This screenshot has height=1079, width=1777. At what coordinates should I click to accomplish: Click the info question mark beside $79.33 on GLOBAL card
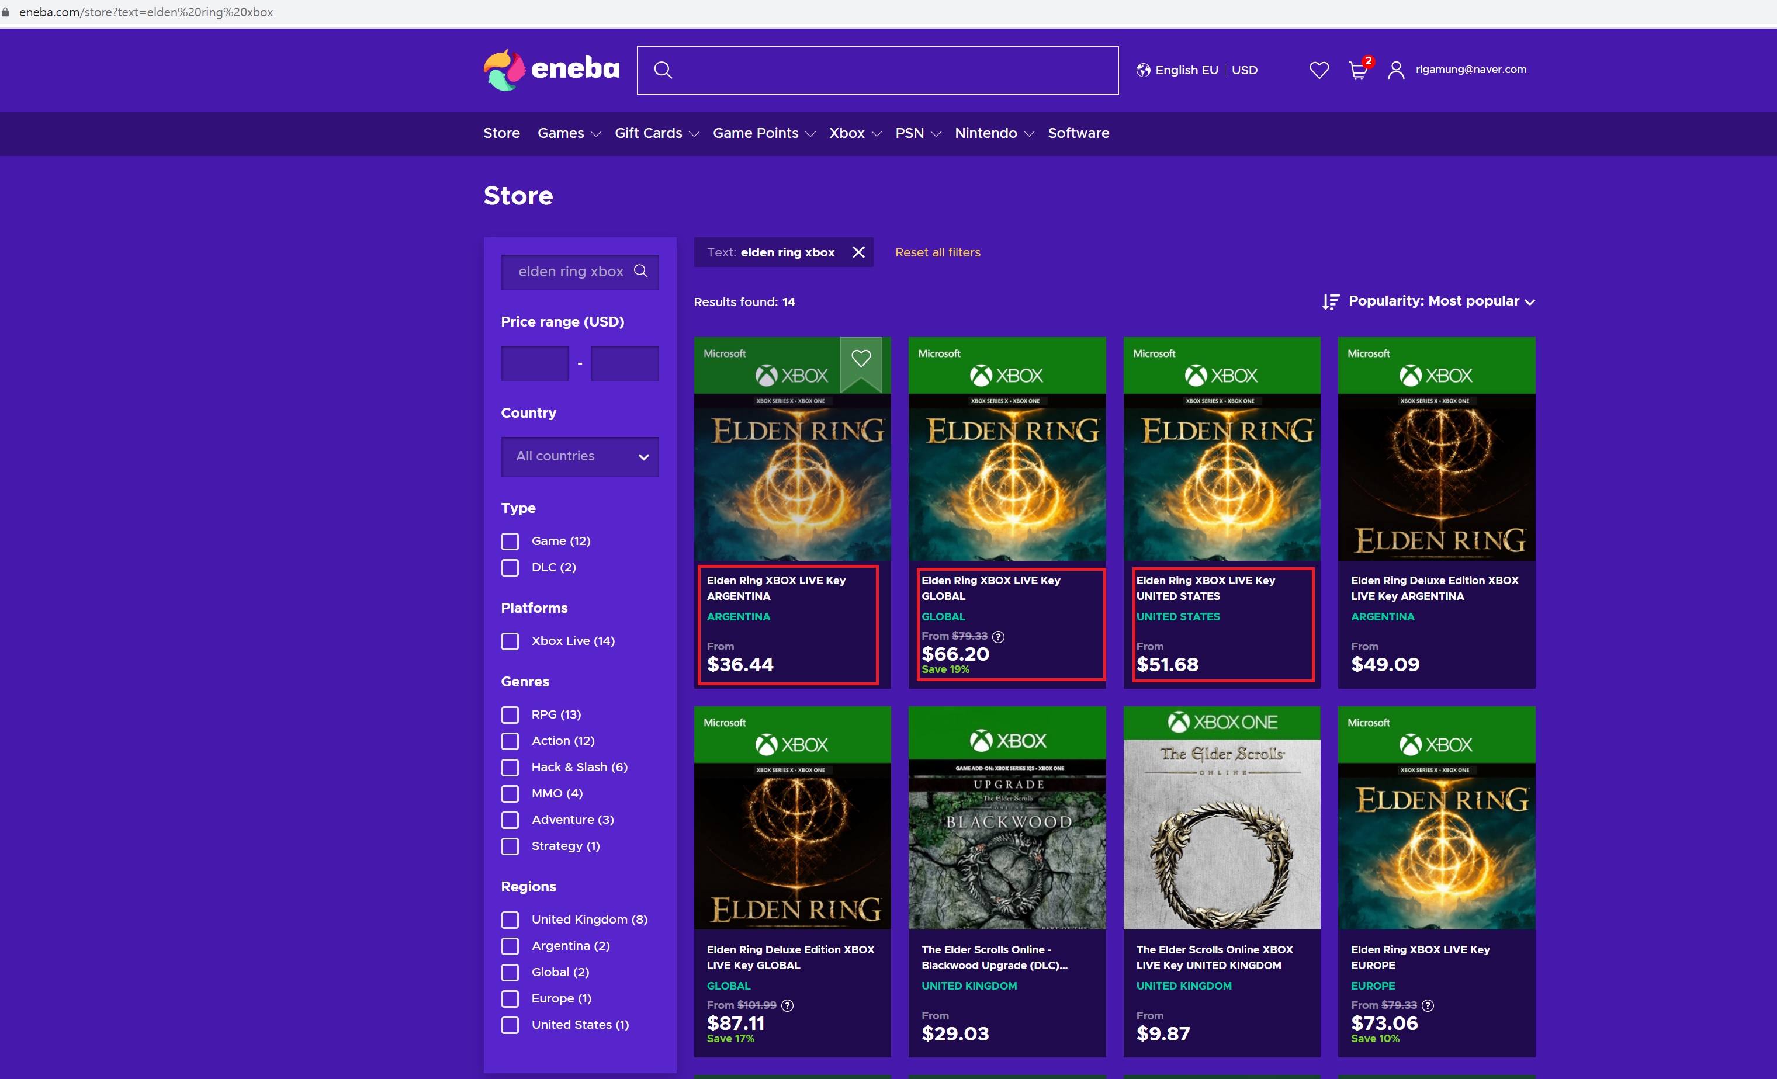(x=998, y=636)
